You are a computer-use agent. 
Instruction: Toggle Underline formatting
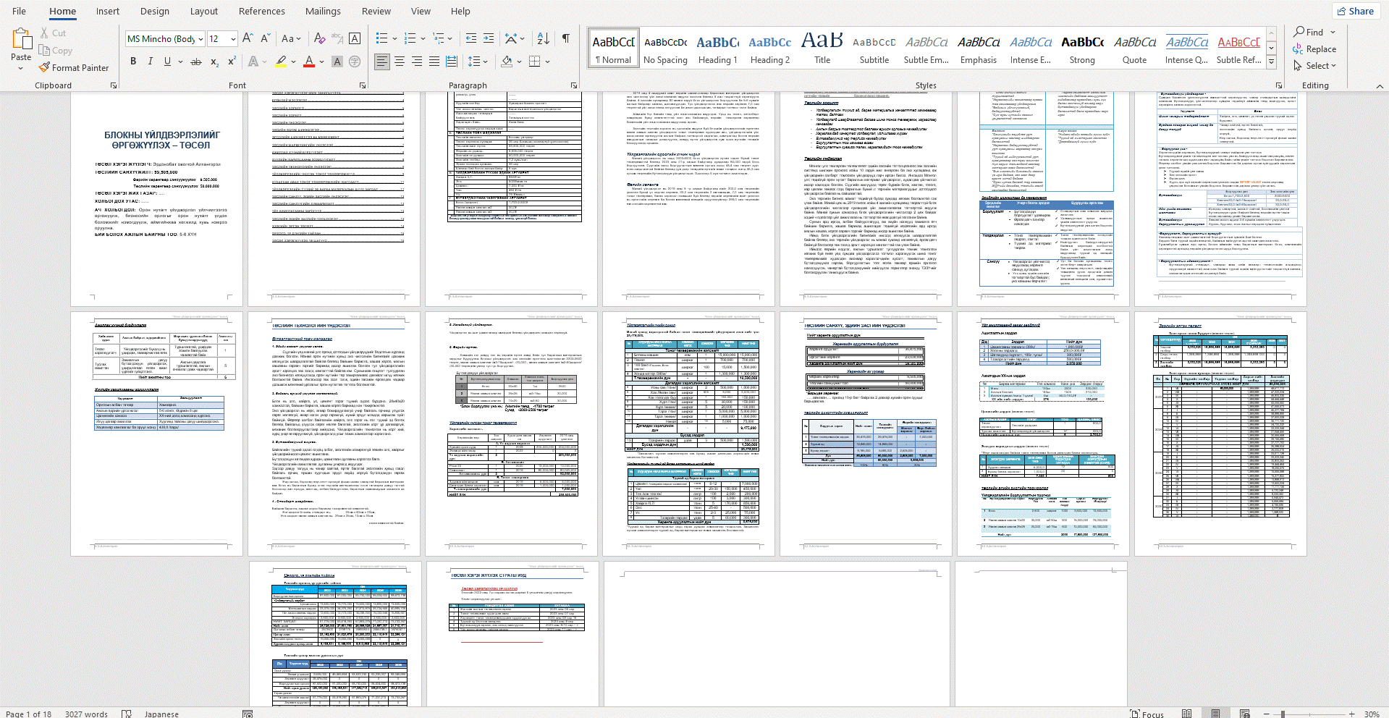167,62
